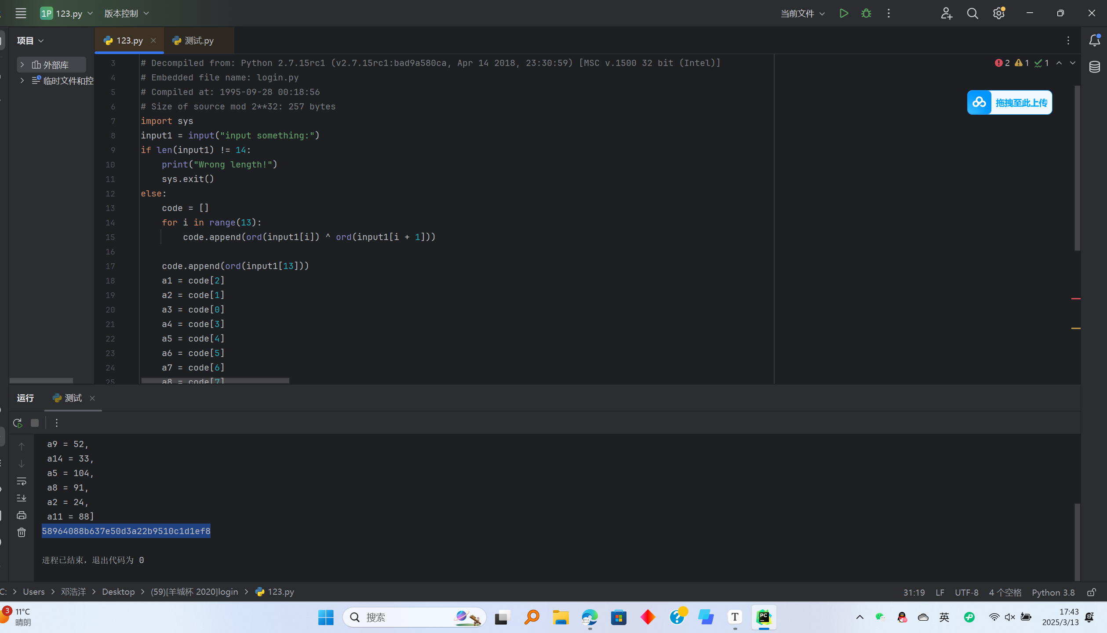Open 123.py breadcrumb in navigation bar
This screenshot has height=633, width=1107.
tap(275, 592)
